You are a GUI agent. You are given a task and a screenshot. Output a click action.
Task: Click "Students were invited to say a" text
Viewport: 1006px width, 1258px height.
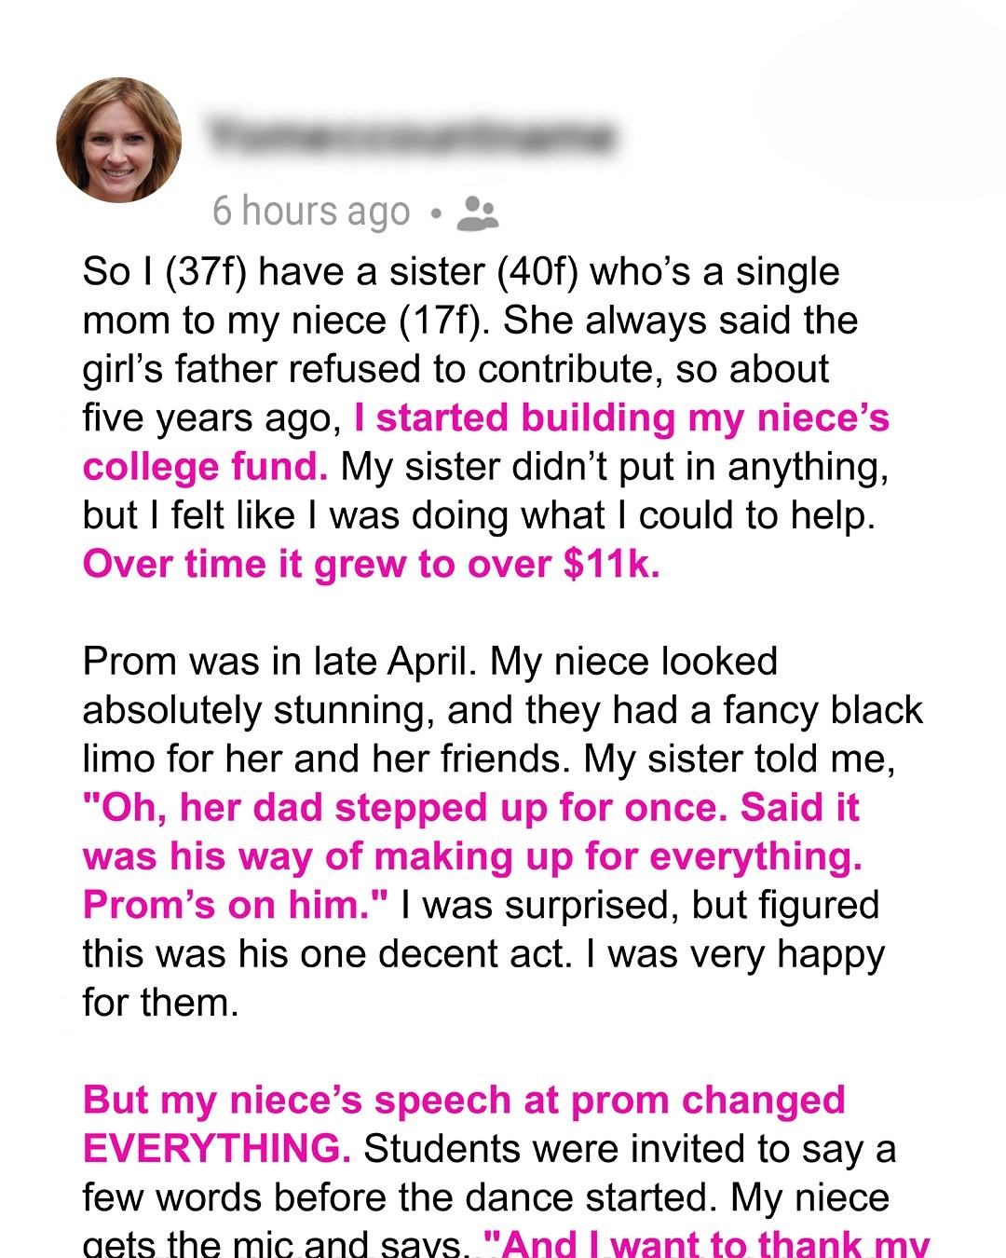[630, 1149]
